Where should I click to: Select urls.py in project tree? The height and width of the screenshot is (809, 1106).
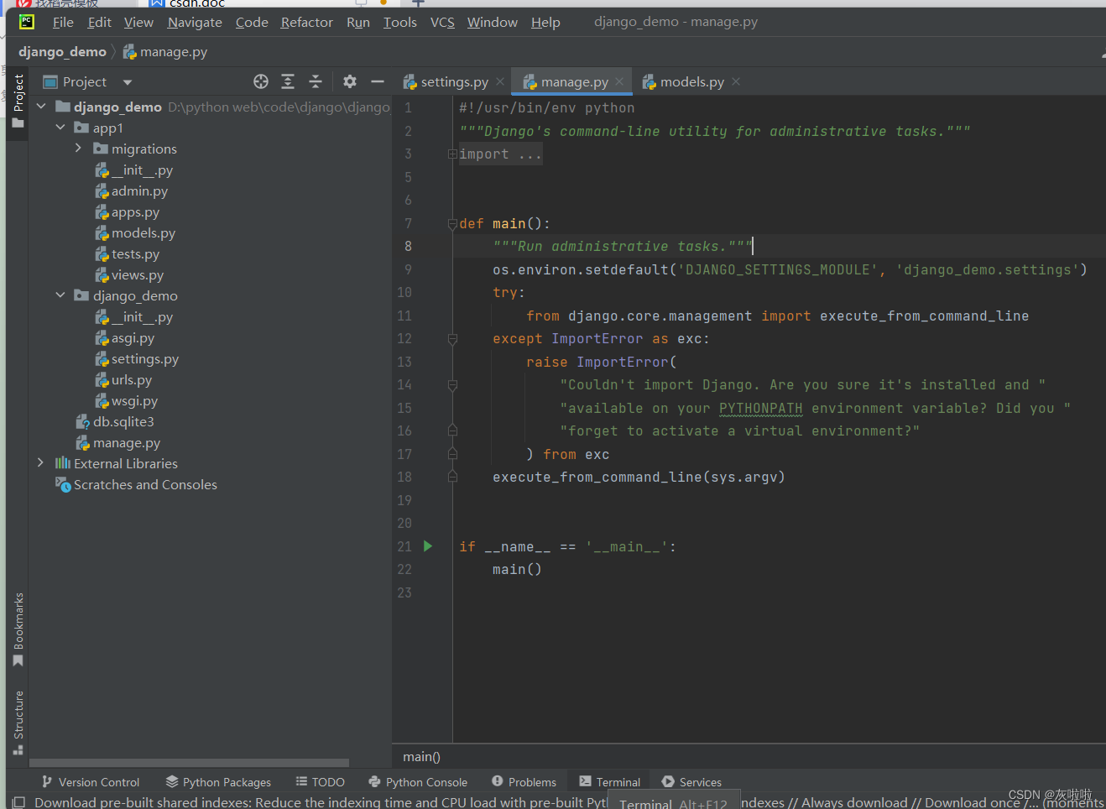click(x=123, y=380)
